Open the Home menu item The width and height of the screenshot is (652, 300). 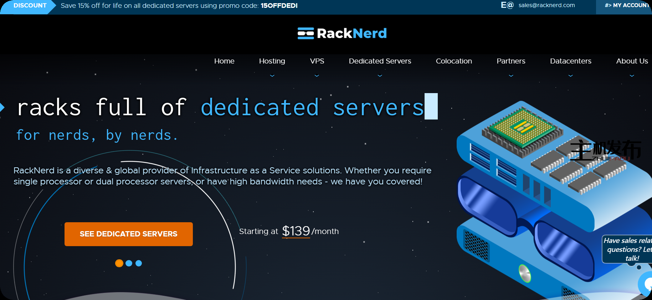pyautogui.click(x=224, y=61)
